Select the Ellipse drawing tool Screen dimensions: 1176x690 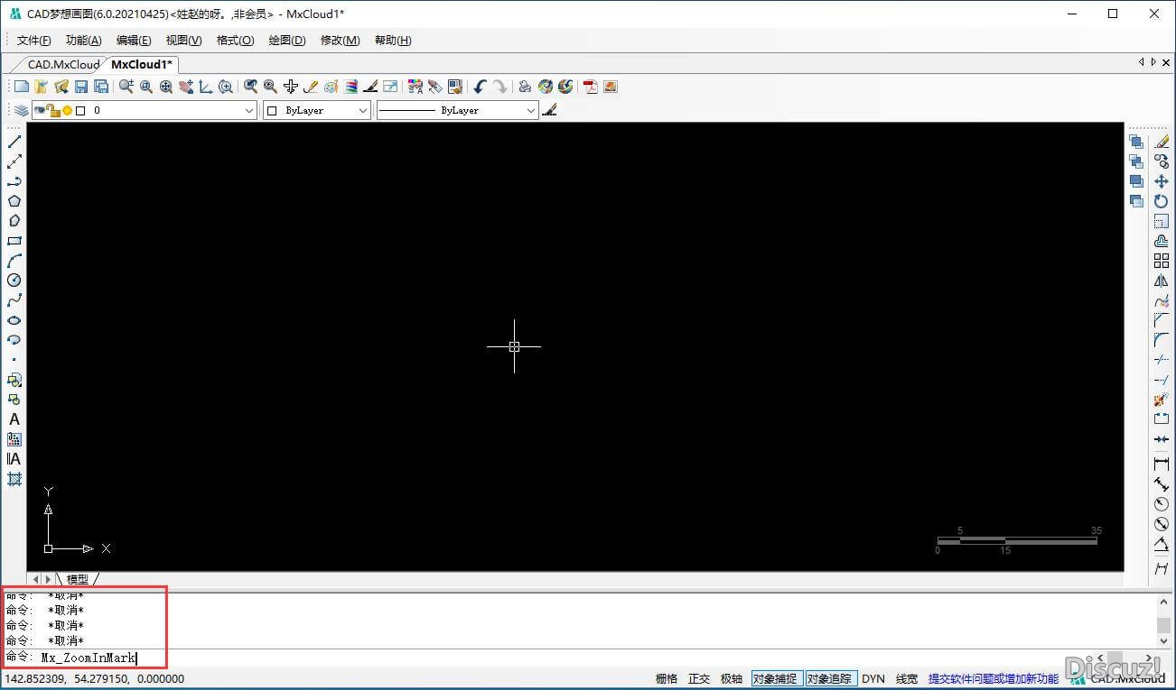(x=14, y=320)
